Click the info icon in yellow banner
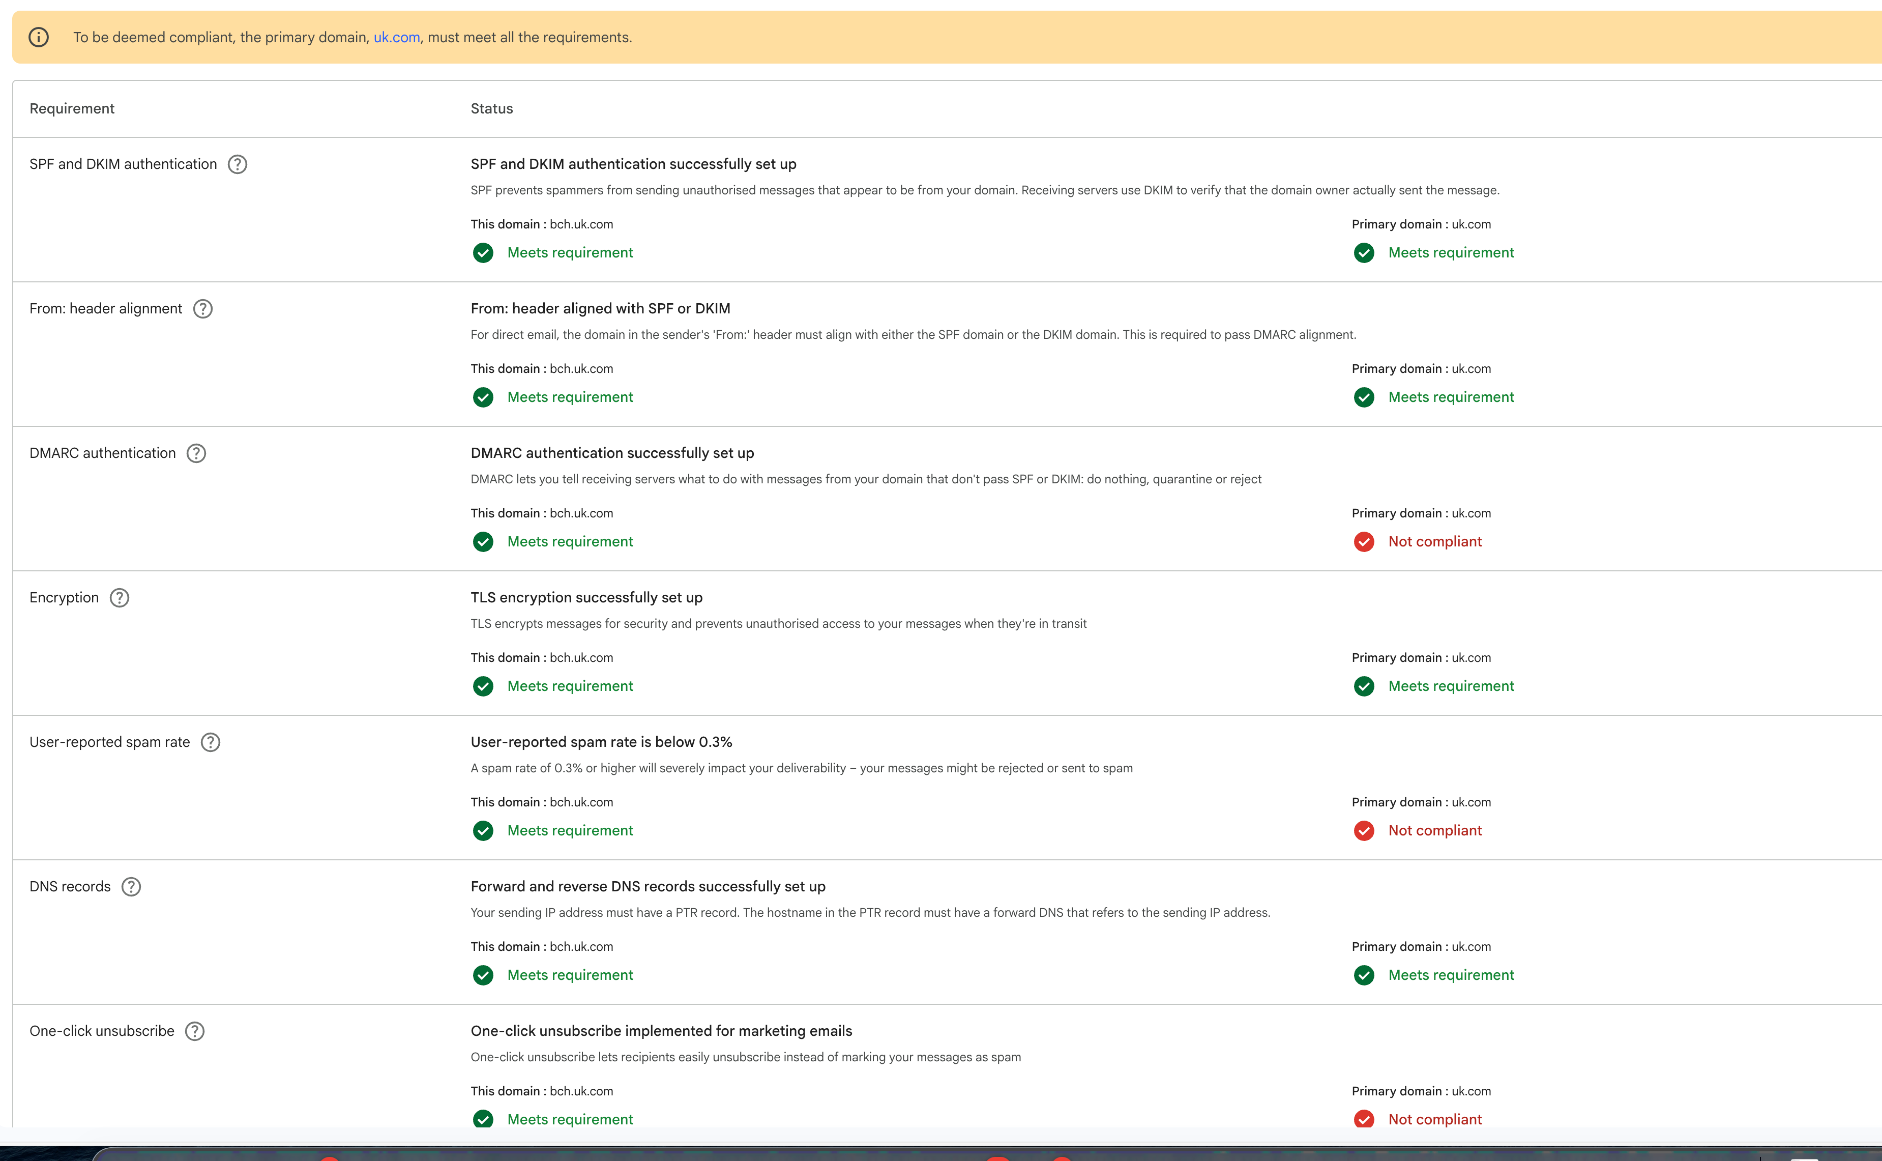Viewport: 1882px width, 1161px height. point(38,37)
